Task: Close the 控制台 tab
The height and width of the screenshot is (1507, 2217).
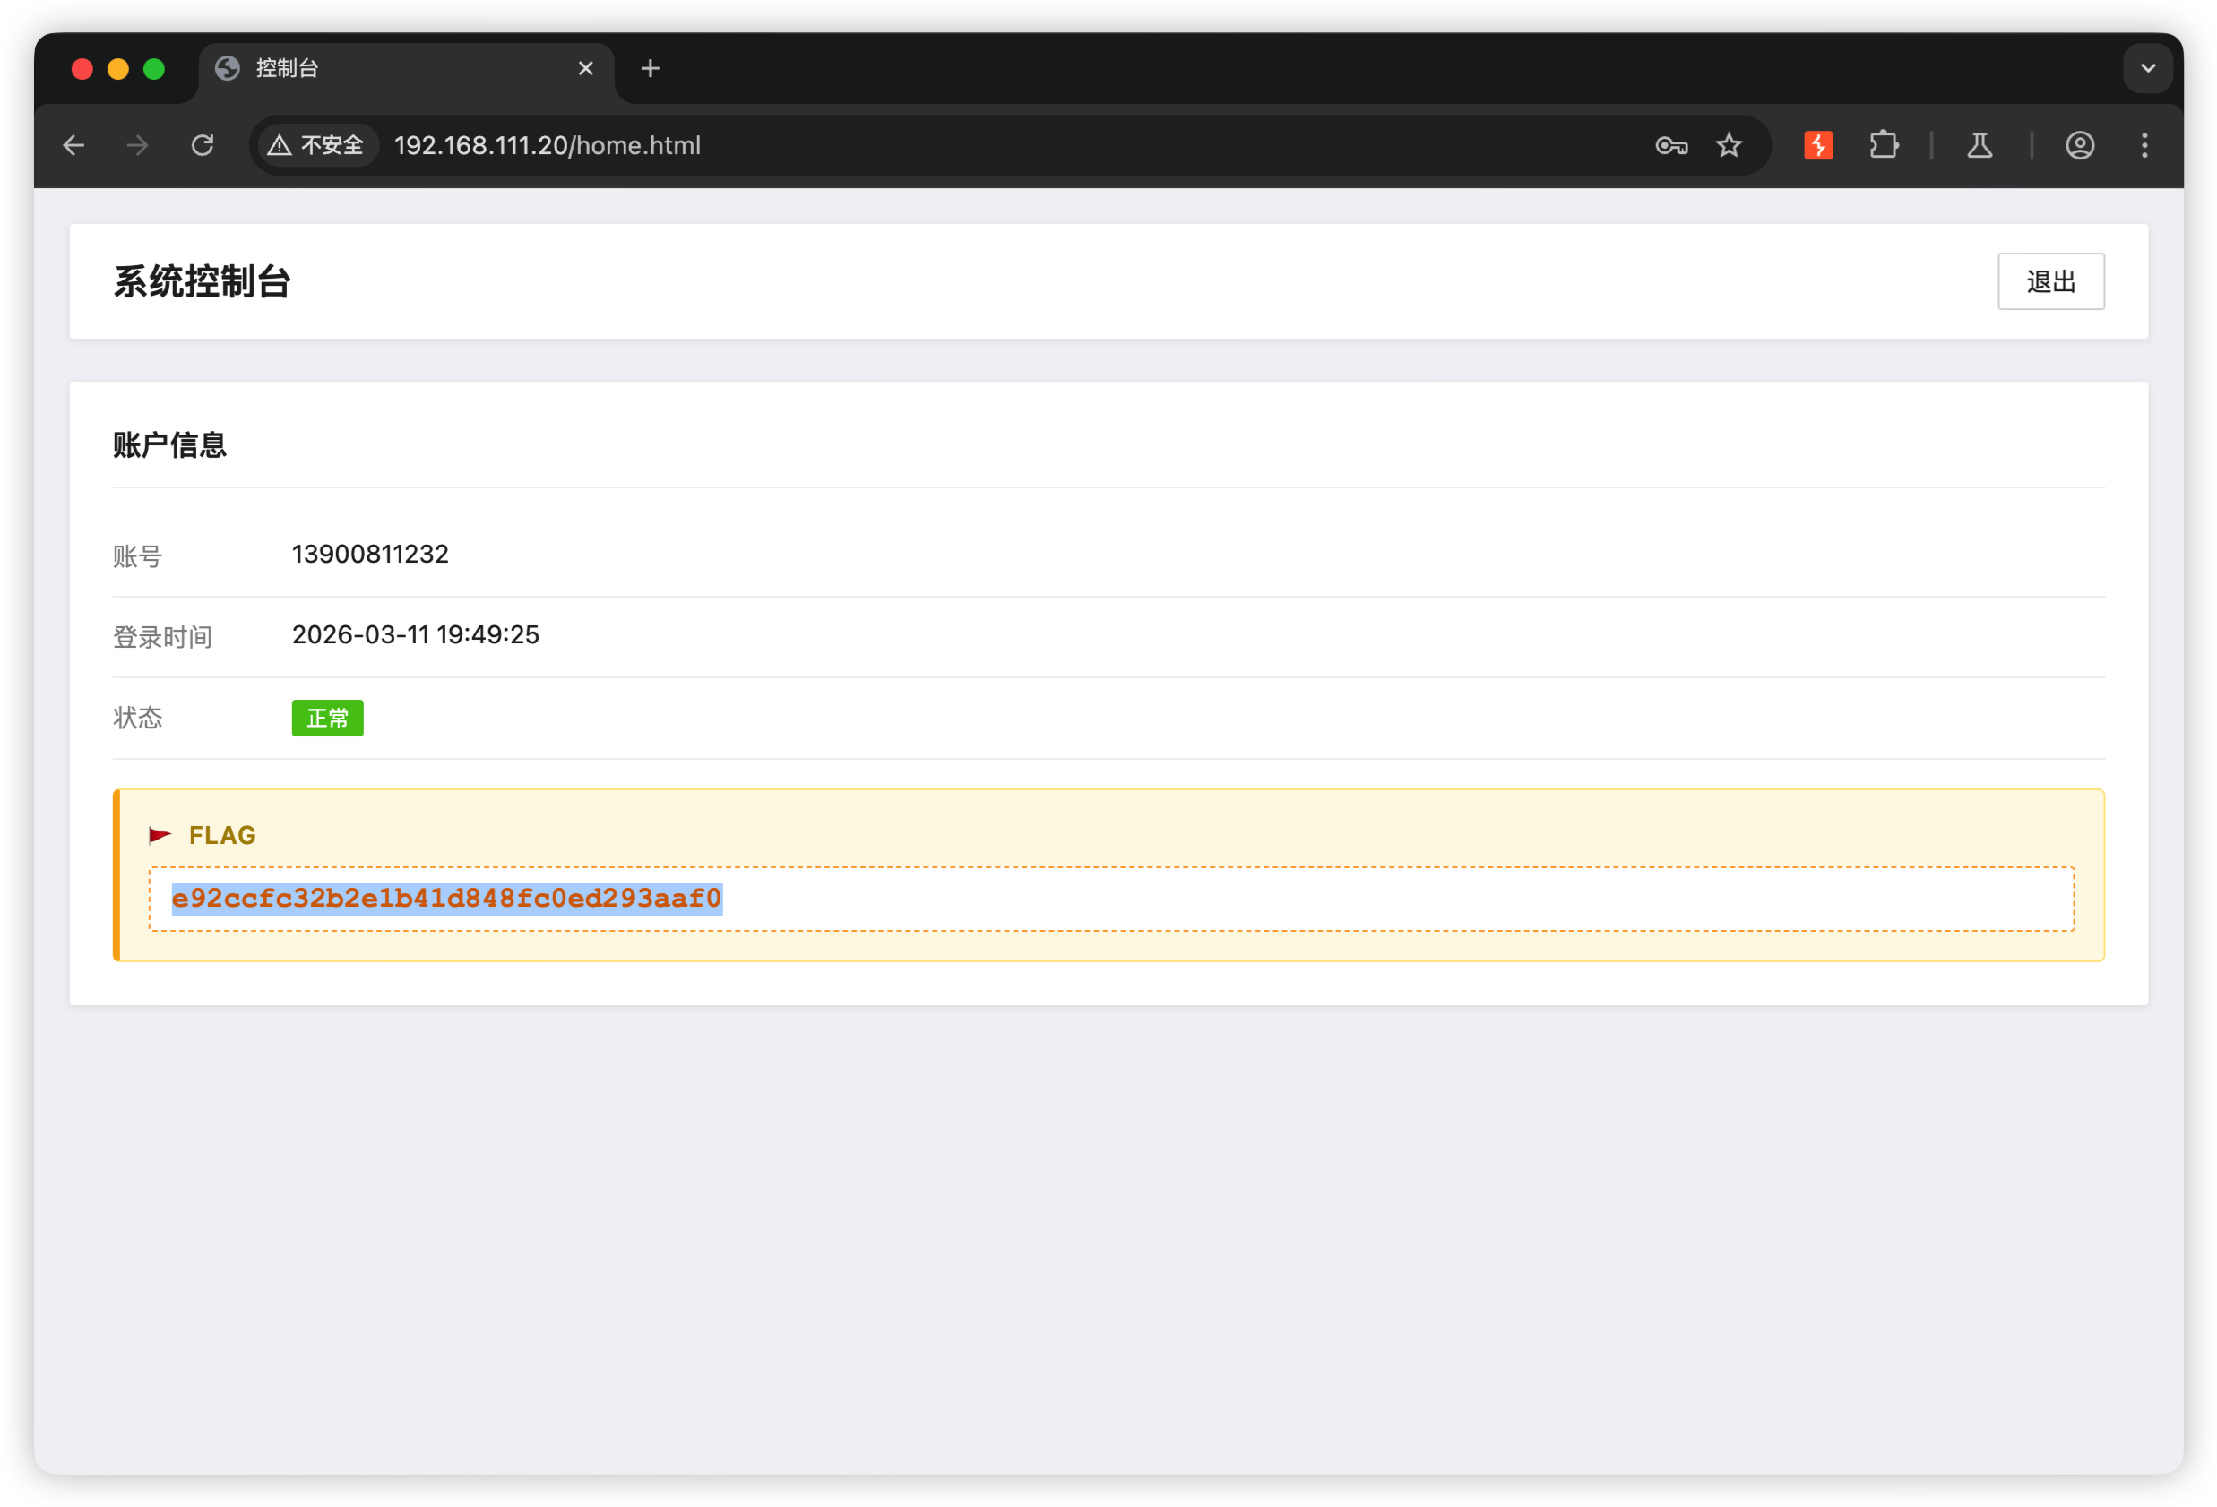Action: (x=586, y=69)
